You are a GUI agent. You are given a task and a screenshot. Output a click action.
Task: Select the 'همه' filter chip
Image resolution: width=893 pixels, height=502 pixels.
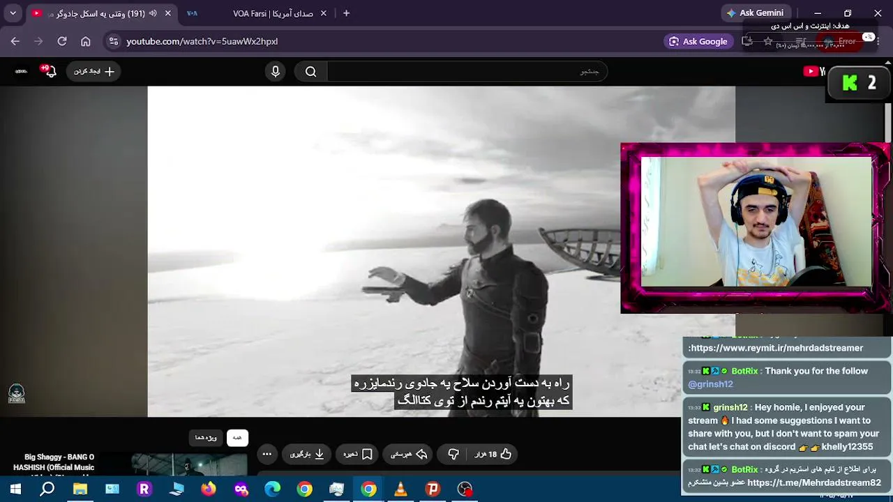coord(237,437)
